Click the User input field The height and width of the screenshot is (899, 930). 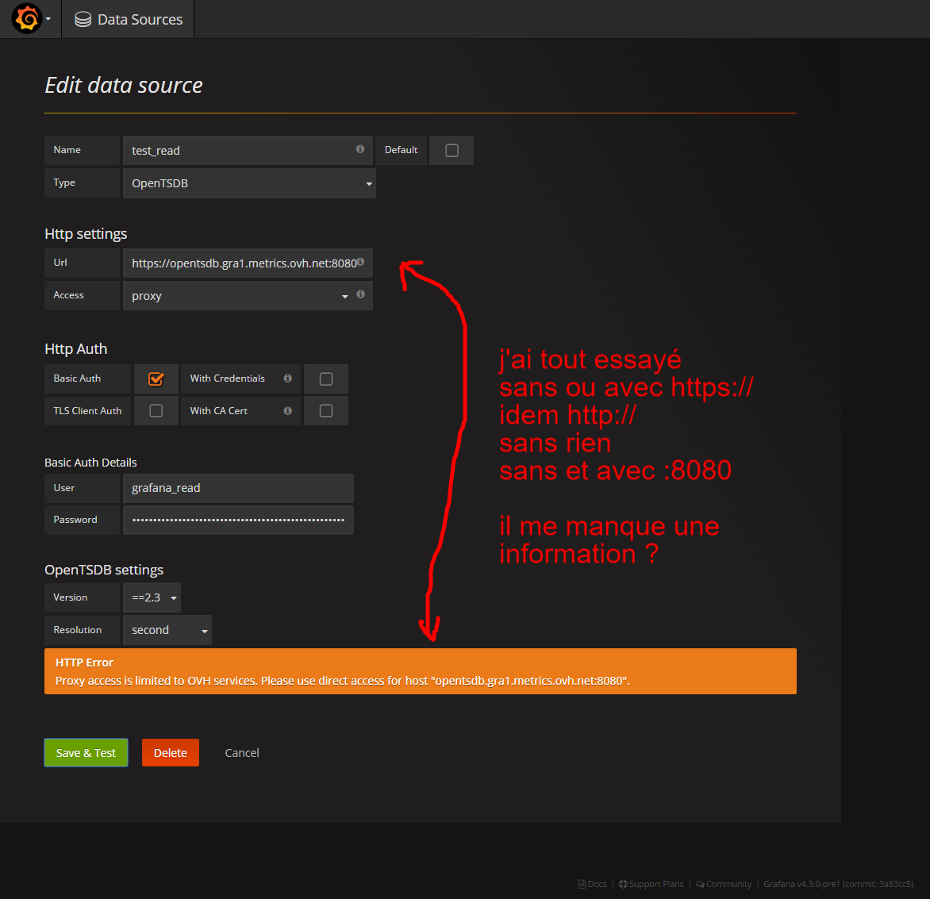[x=238, y=488]
